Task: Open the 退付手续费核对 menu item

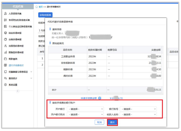Action: [16, 65]
